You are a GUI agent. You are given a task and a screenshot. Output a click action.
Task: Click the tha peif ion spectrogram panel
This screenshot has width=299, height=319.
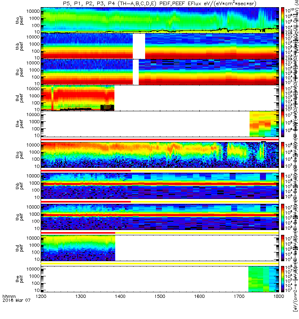coord(160,155)
